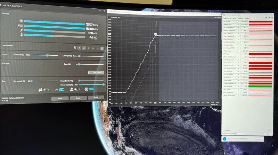Click Update Now in the GPU-Z notification

pos(258,139)
